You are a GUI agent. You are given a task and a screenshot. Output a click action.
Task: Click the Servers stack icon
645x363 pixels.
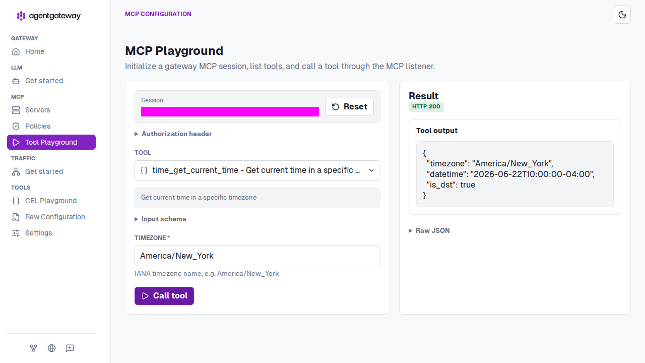pos(16,110)
